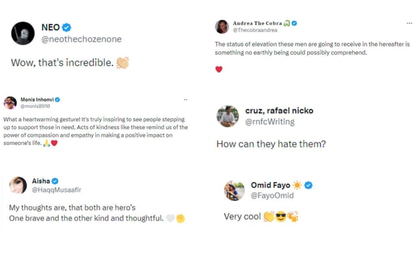Click the red heart in Andrea's tweet
415x259 pixels.
[219, 69]
